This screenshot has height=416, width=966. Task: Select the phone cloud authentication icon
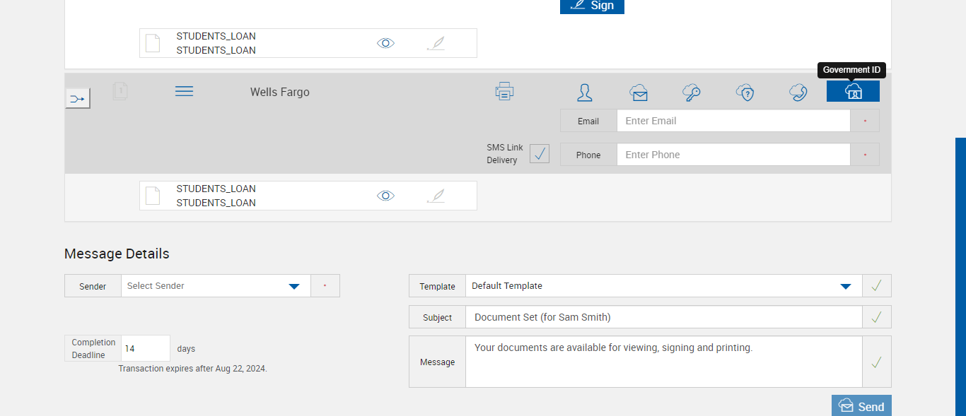click(x=798, y=92)
